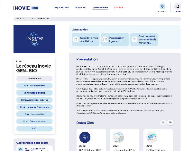Open the Espace Pro menu
Image resolution: width=193 pixels, height=151 pixels.
pyautogui.click(x=80, y=7)
